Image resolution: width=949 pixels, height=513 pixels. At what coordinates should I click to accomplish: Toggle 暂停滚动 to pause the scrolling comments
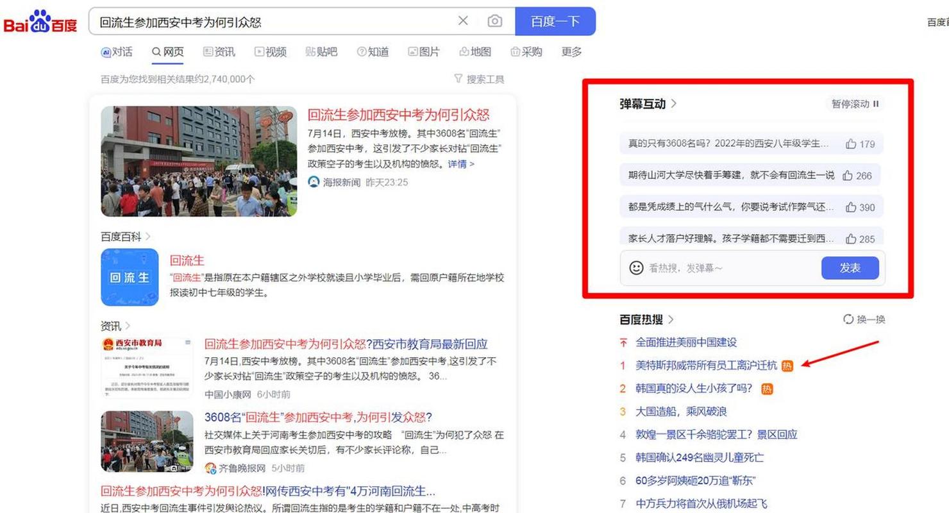[x=853, y=103]
